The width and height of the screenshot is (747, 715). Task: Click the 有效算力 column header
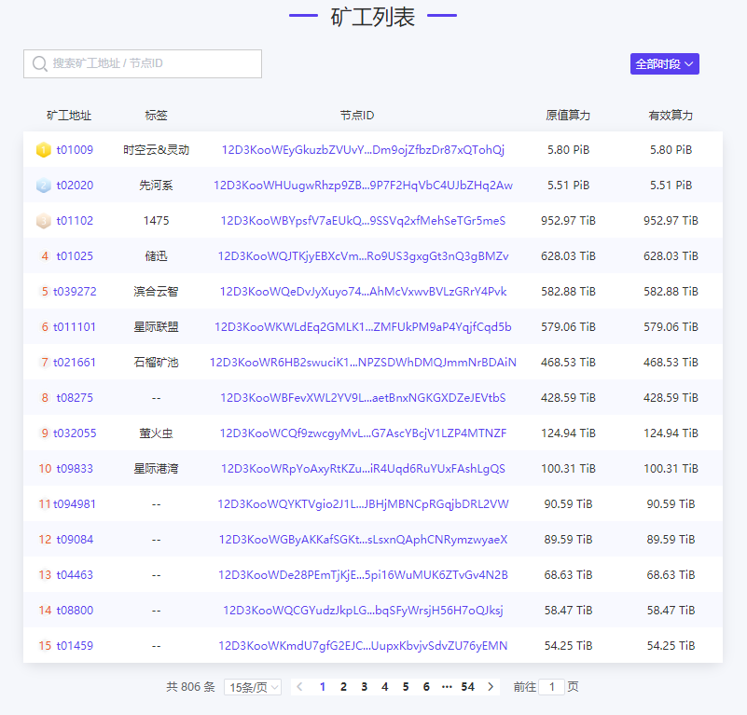[x=671, y=116]
